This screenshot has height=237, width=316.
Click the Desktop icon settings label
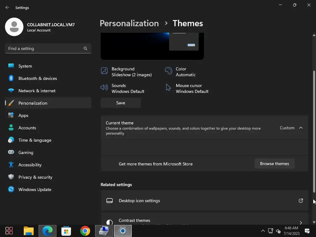click(x=139, y=201)
